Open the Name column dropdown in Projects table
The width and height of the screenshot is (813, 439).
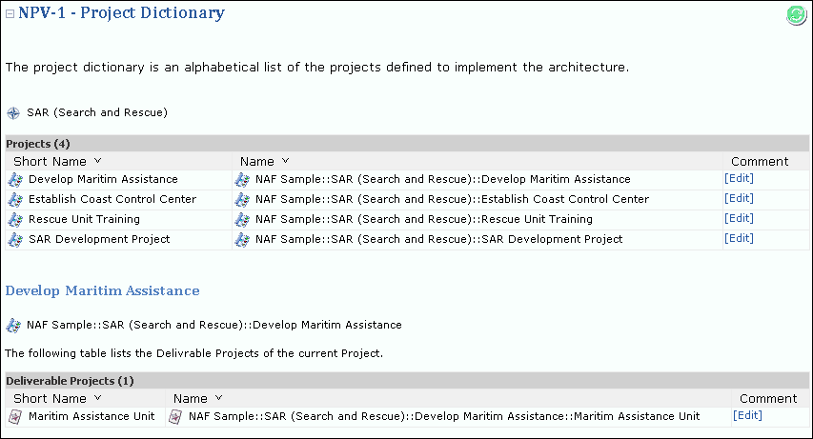[285, 161]
